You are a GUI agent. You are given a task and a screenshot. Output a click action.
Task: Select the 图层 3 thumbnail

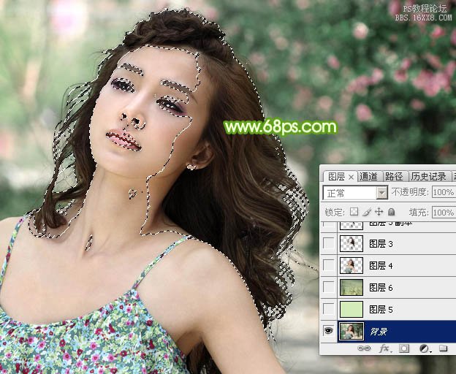coord(351,243)
